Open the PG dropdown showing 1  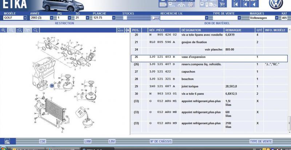click(x=69, y=18)
